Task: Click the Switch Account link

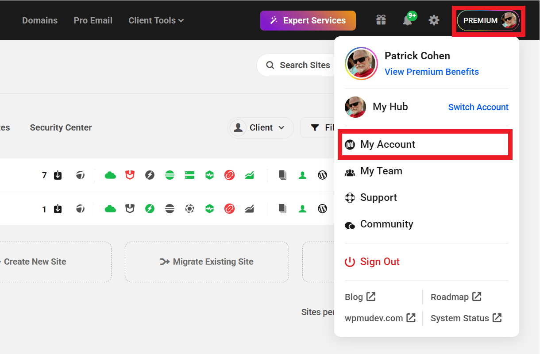Action: (478, 107)
